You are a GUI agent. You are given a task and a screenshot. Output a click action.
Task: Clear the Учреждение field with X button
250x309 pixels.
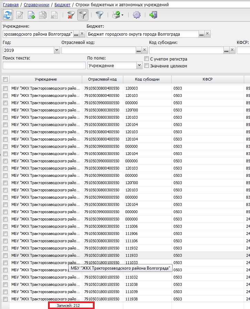(82, 34)
